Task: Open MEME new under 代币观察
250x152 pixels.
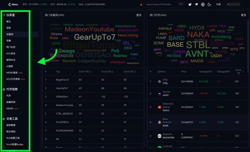Action: 12,109
